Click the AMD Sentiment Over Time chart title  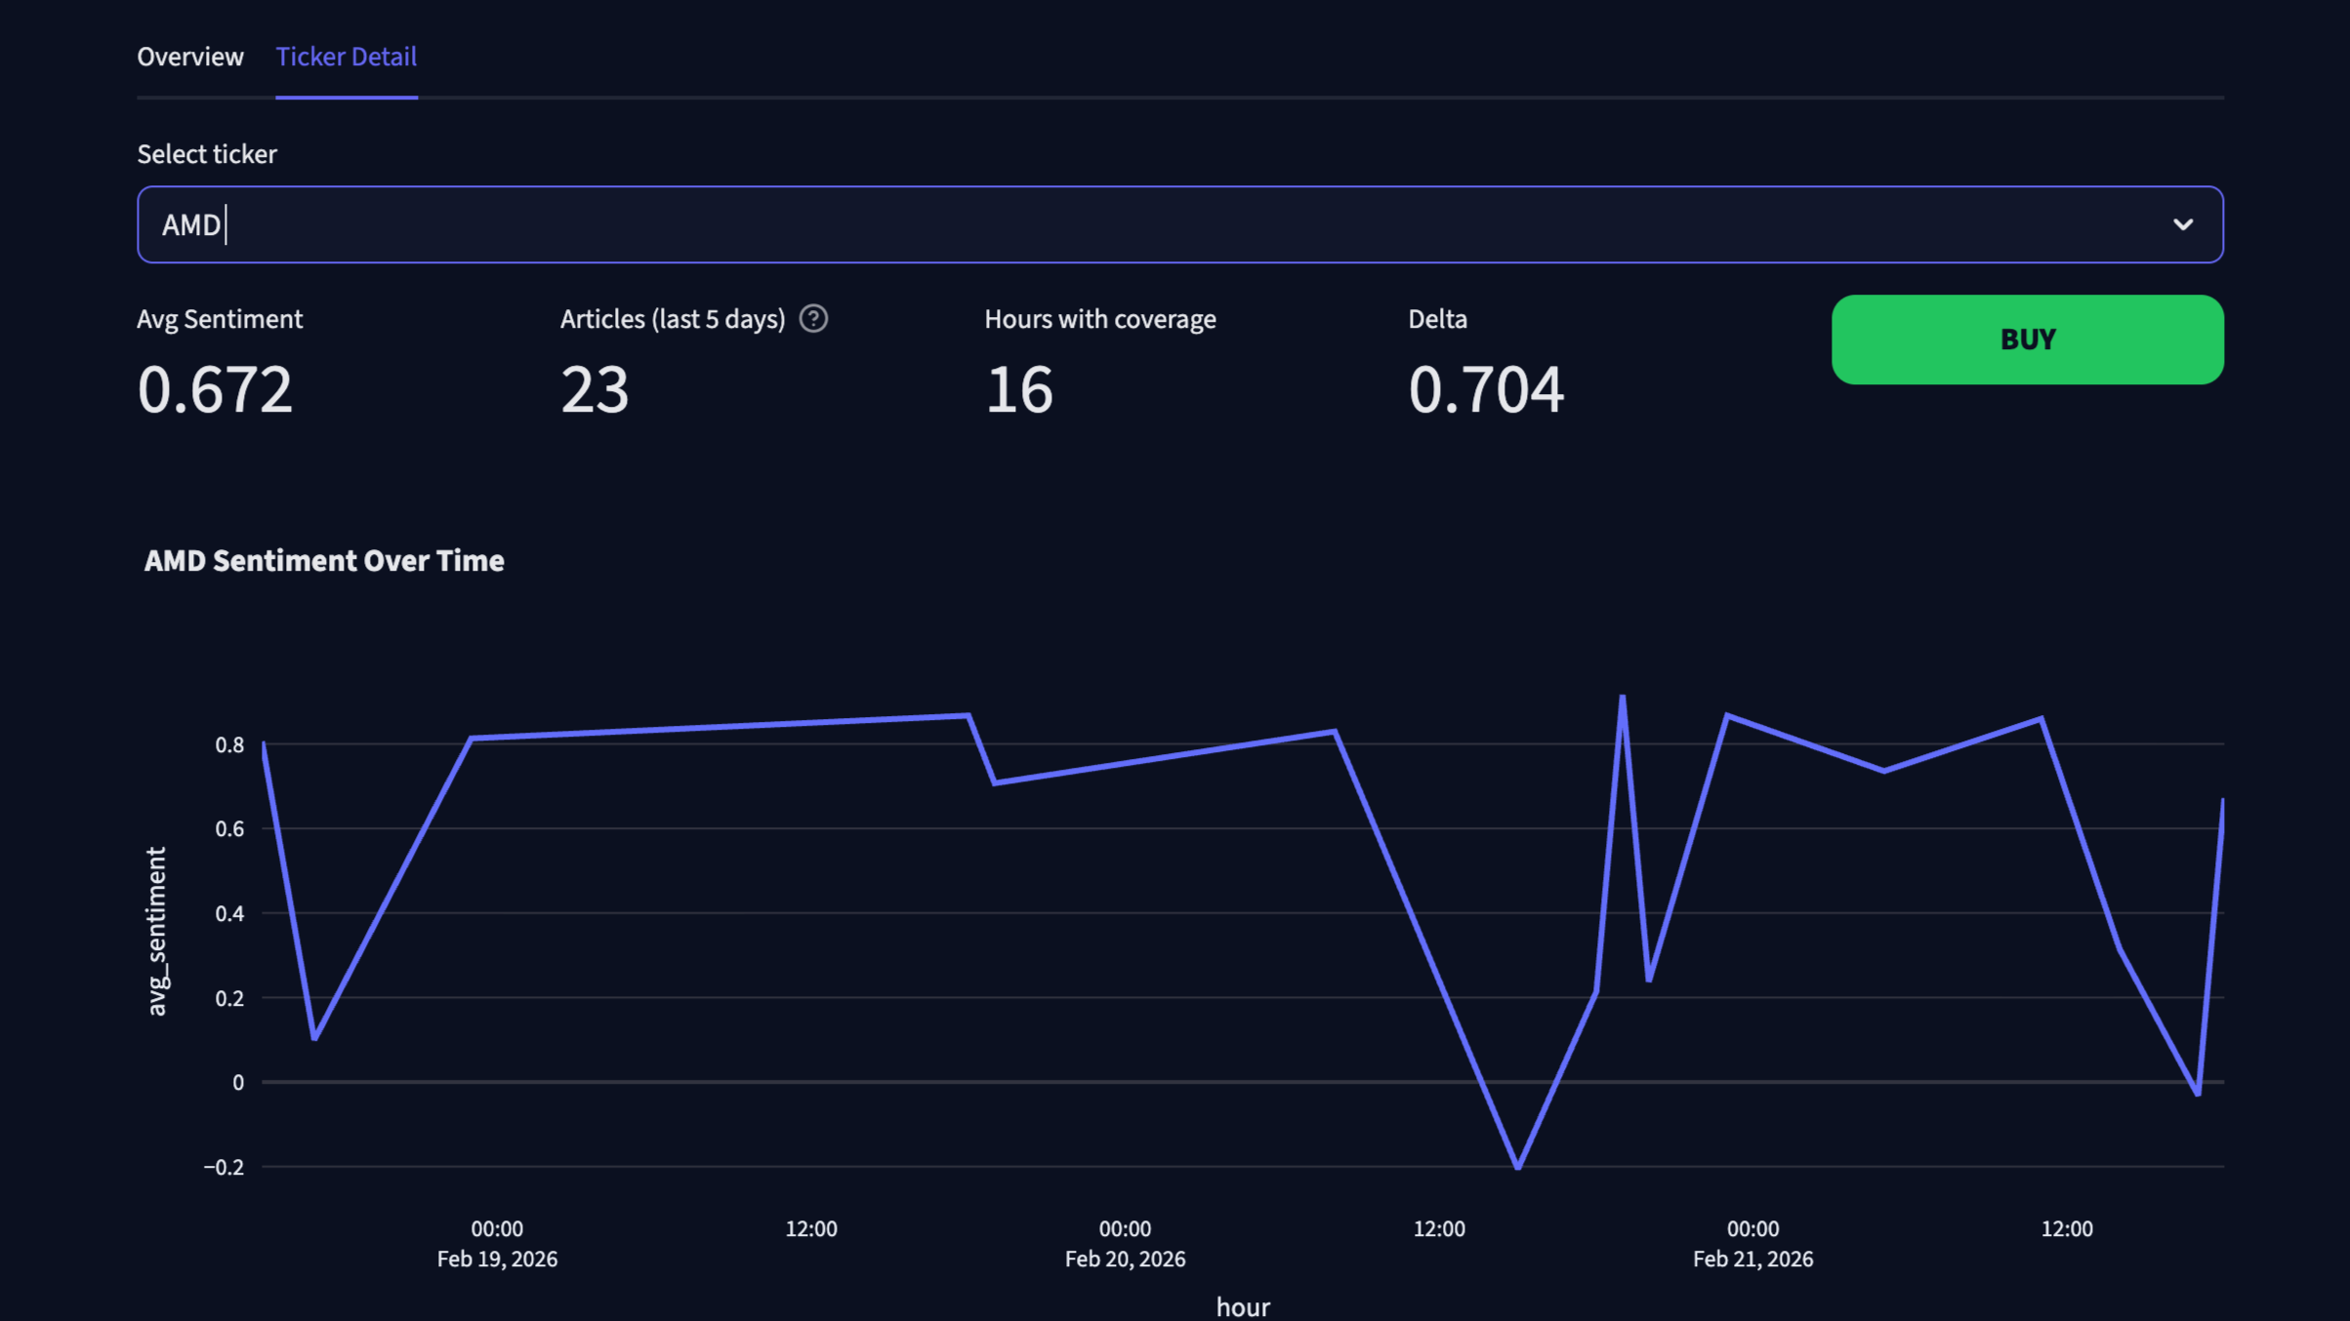(324, 560)
